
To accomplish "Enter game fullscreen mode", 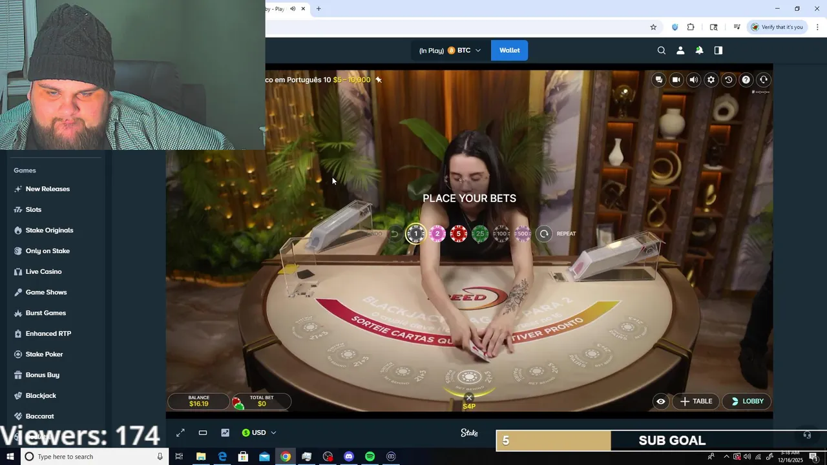I will point(180,433).
